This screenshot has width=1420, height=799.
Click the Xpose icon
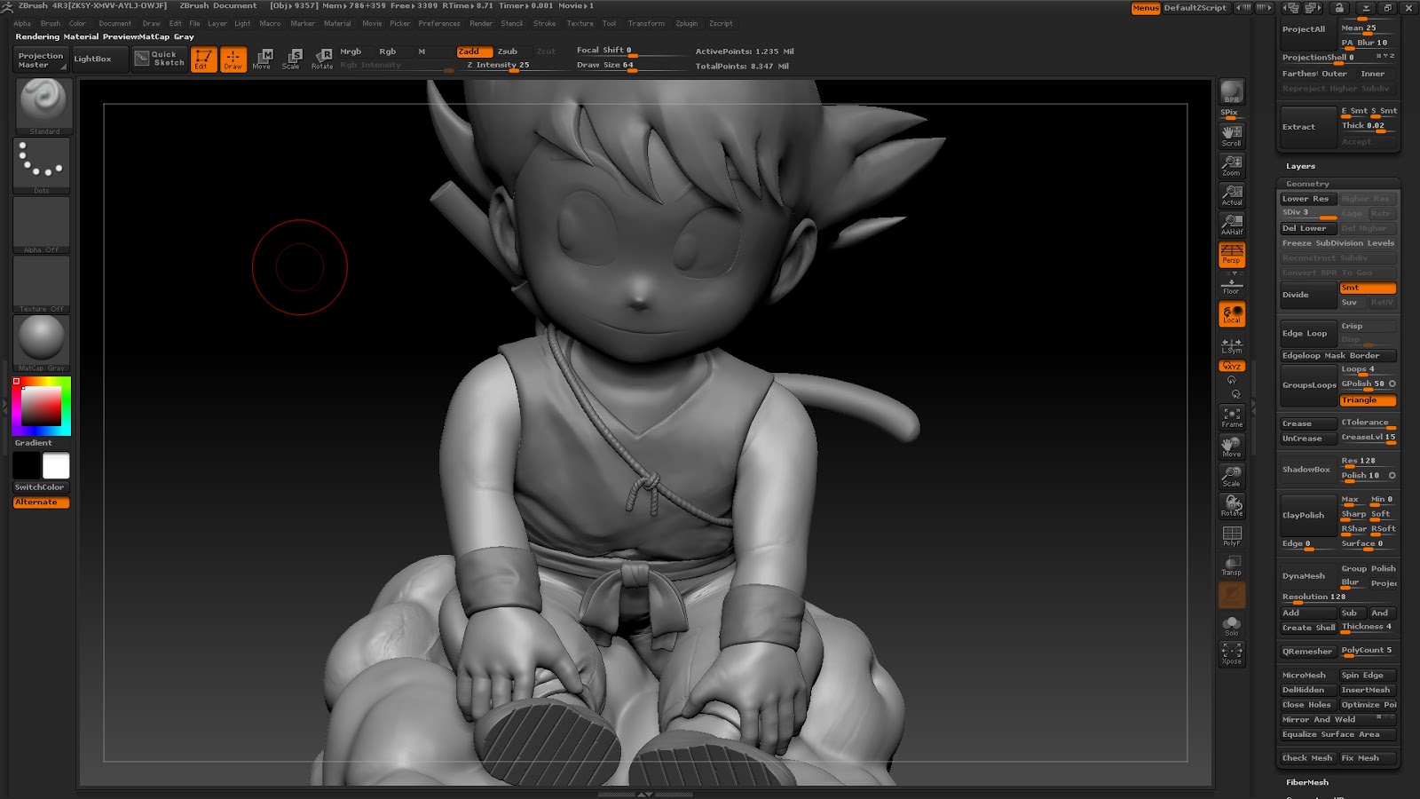pos(1232,653)
